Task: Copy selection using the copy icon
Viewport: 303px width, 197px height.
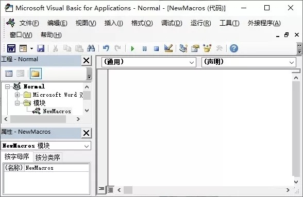Action: pyautogui.click(x=67, y=48)
